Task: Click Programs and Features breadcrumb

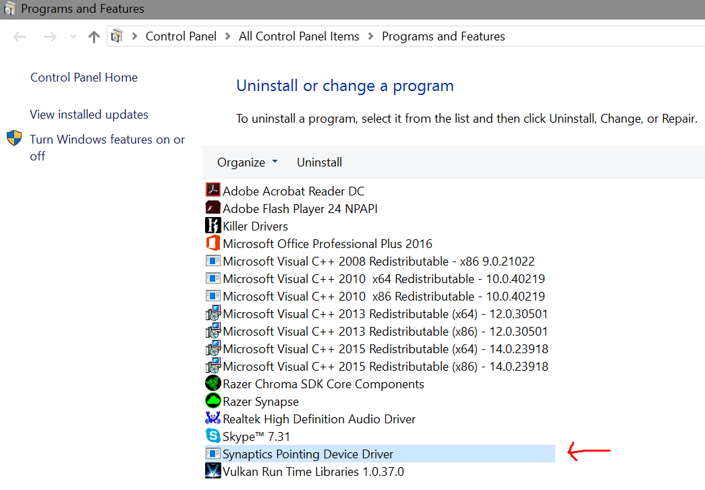Action: click(443, 36)
